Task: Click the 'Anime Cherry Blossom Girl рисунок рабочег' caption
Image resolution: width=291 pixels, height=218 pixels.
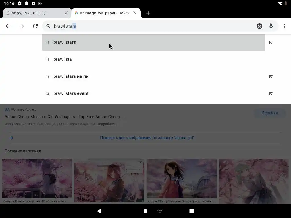Action: coord(181,201)
